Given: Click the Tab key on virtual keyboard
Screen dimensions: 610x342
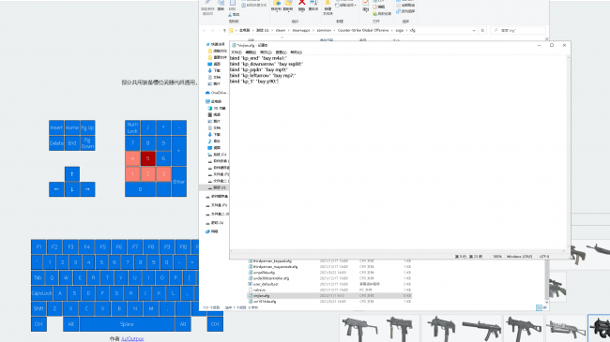Looking at the screenshot, I should coord(38,277).
